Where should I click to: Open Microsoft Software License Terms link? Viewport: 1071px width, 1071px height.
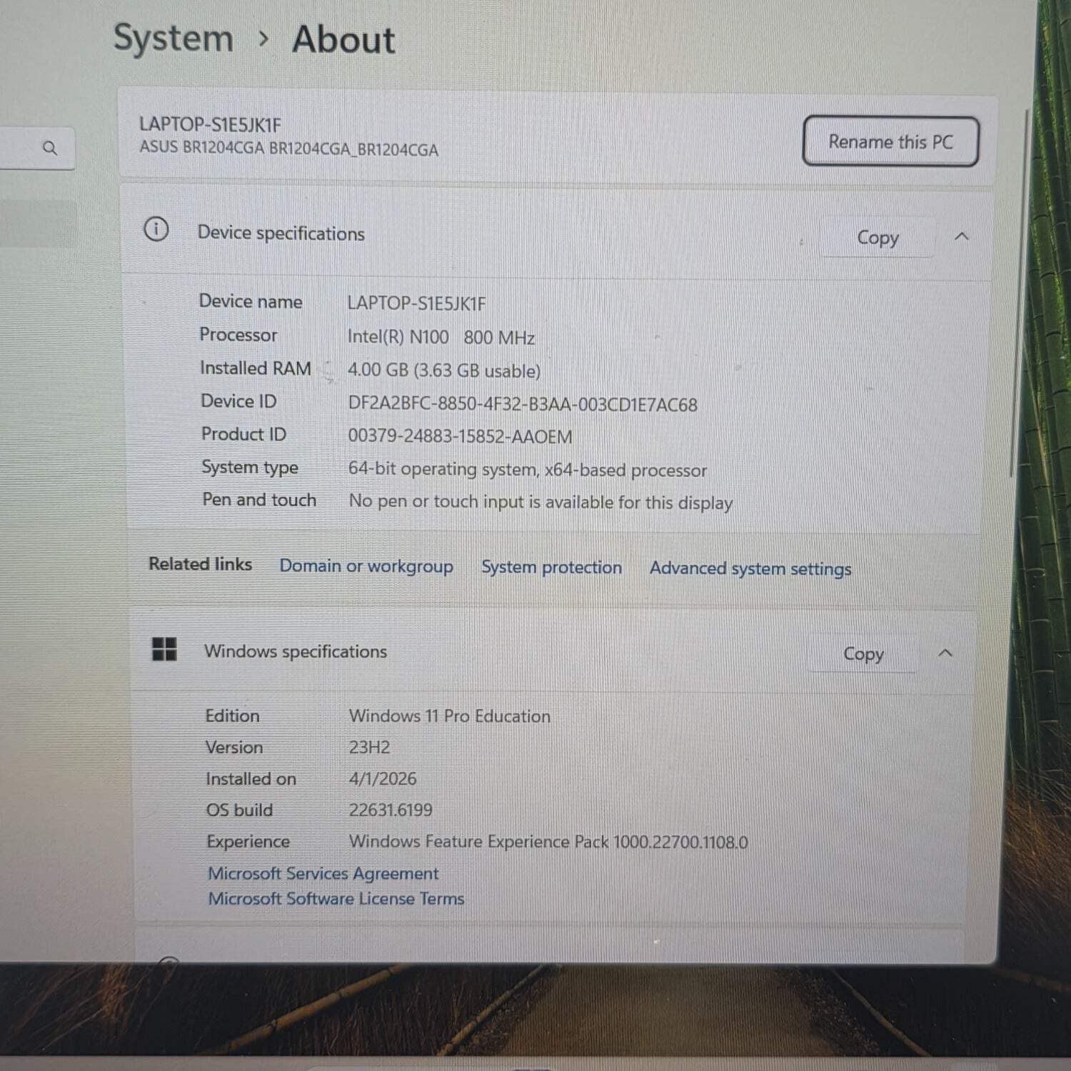click(x=336, y=898)
